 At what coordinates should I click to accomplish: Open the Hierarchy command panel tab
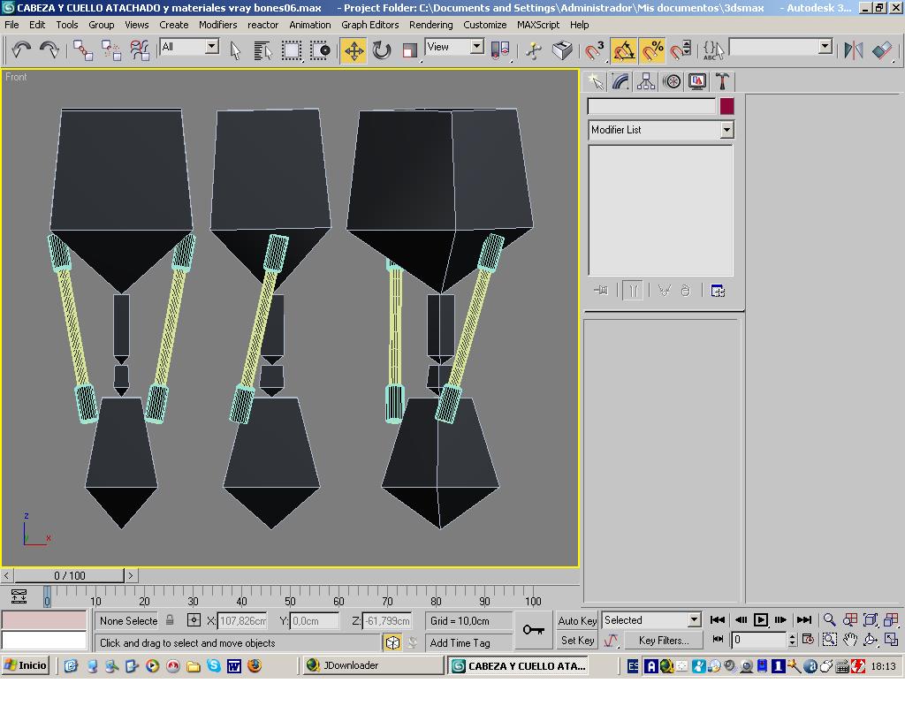[x=646, y=82]
